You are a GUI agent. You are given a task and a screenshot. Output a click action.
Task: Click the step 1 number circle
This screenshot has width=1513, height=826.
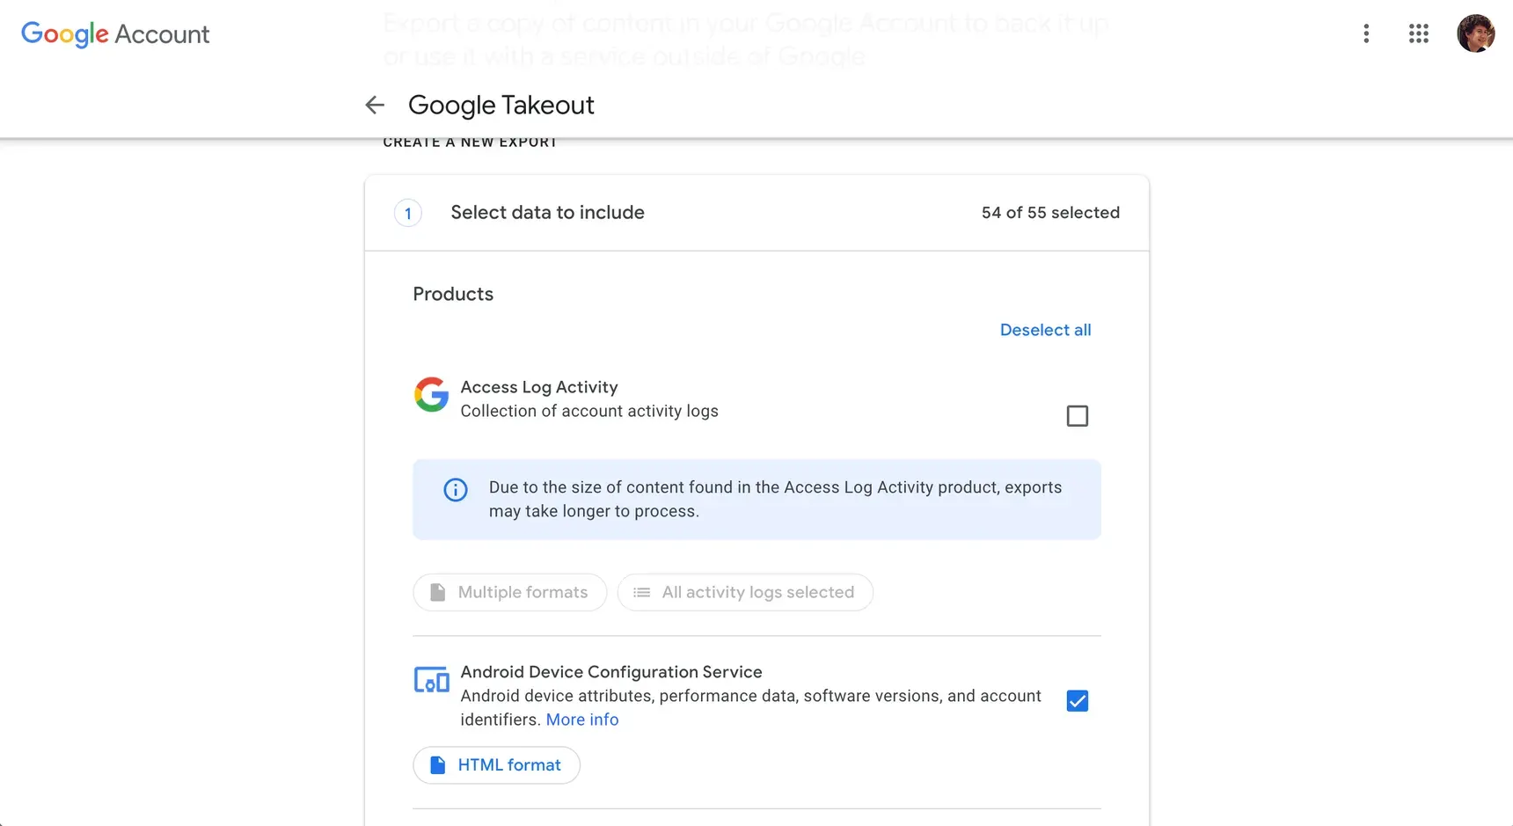coord(408,213)
